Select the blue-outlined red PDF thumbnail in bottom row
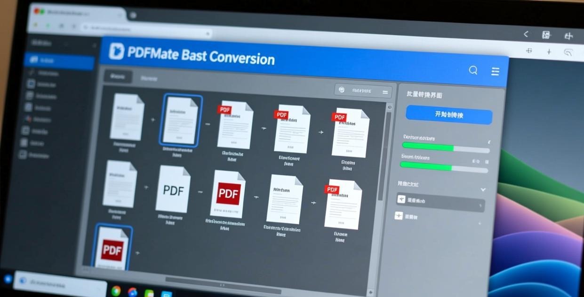Viewport: 584px width, 297px height. [112, 247]
